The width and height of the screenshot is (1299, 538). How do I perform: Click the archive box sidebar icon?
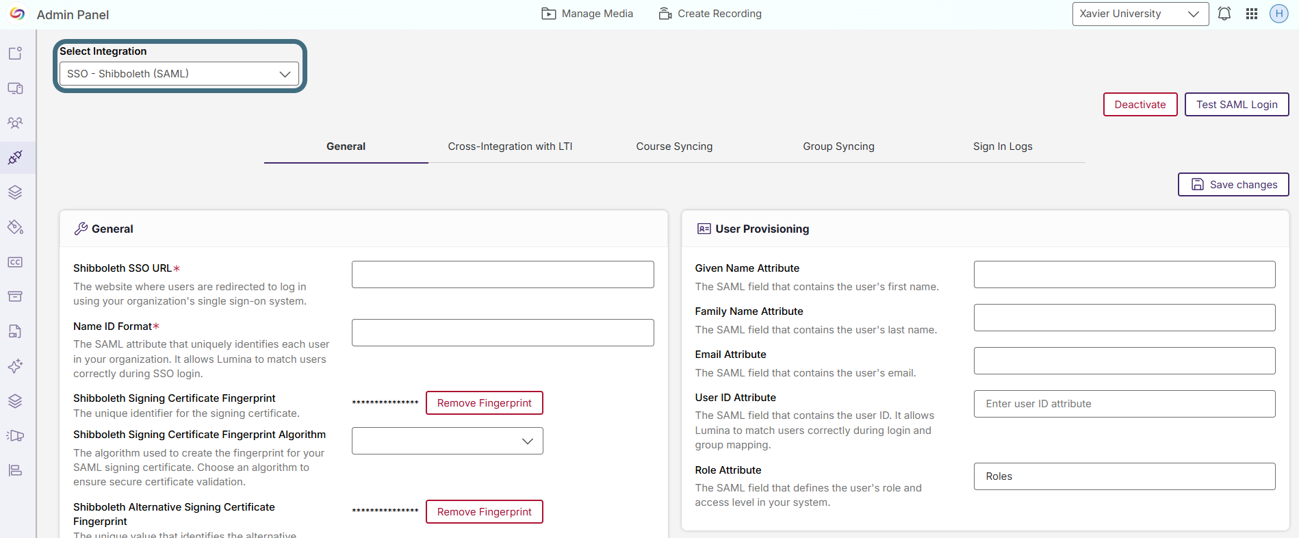pos(15,296)
